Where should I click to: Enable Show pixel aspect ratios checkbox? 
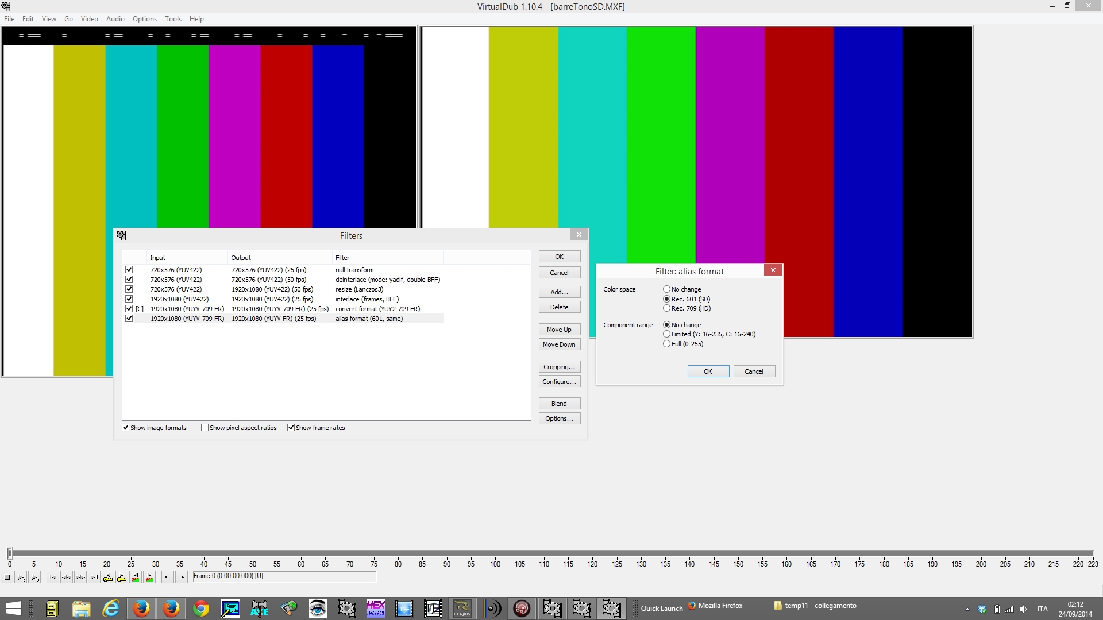205,428
